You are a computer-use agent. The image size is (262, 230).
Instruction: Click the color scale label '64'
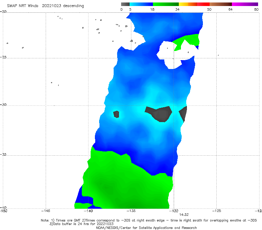[x=230, y=9]
